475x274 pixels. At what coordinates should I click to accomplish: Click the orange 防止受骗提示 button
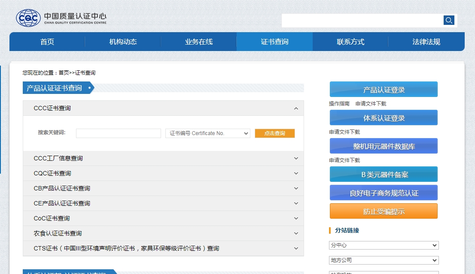click(x=383, y=211)
